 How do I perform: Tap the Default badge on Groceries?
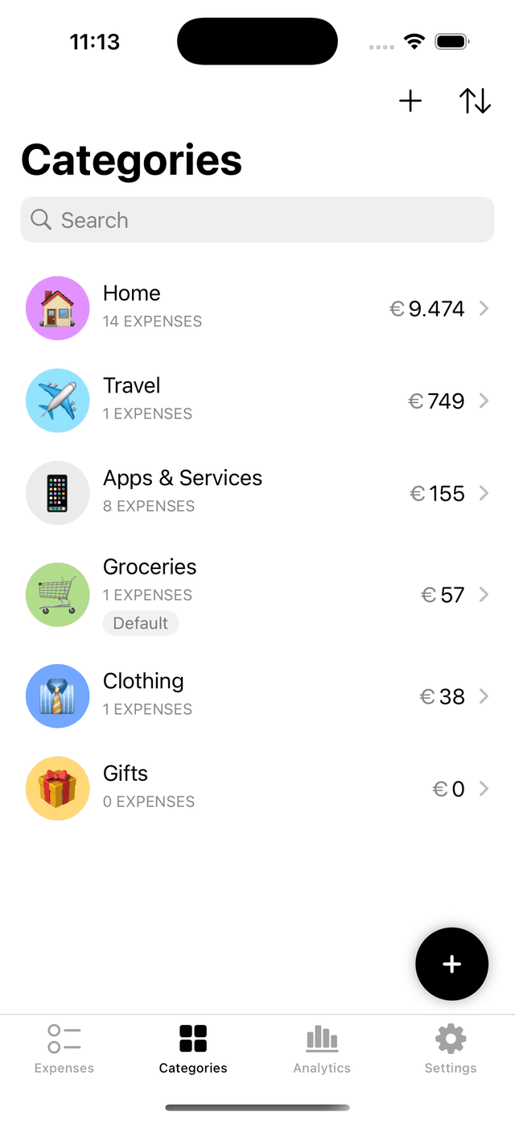141,623
